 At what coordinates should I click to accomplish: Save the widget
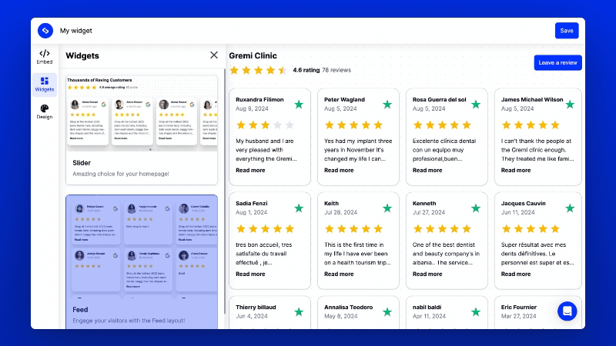coord(567,31)
